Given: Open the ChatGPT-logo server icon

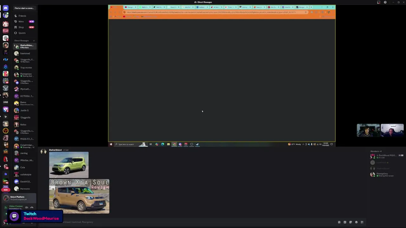Looking at the screenshot, I should pos(5,38).
